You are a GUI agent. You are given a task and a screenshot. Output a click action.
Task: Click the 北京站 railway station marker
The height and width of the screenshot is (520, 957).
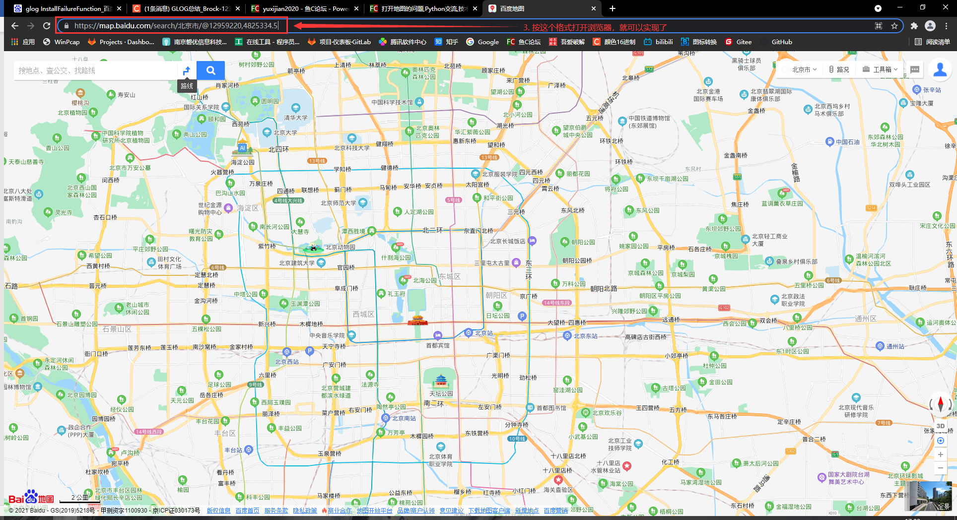click(x=468, y=332)
